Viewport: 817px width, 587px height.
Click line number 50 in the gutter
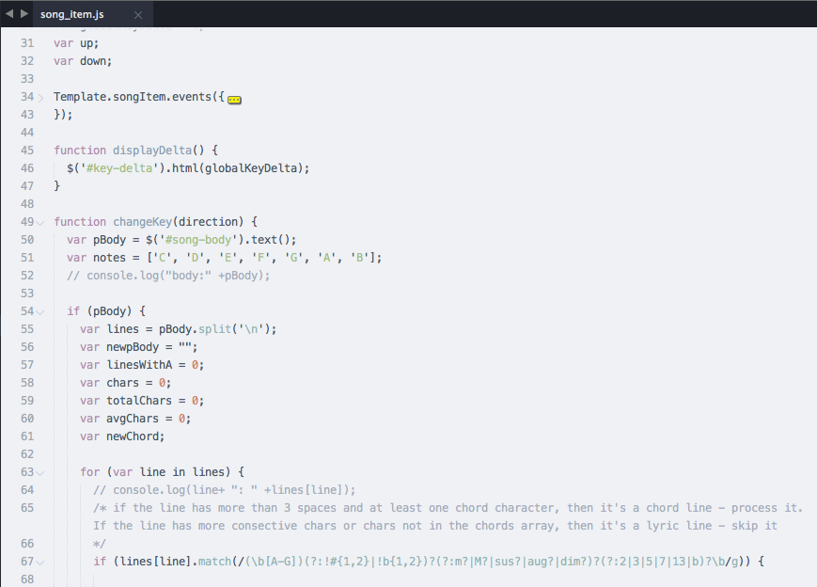click(27, 239)
